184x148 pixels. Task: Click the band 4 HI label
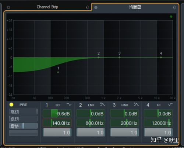pyautogui.click(x=159, y=105)
